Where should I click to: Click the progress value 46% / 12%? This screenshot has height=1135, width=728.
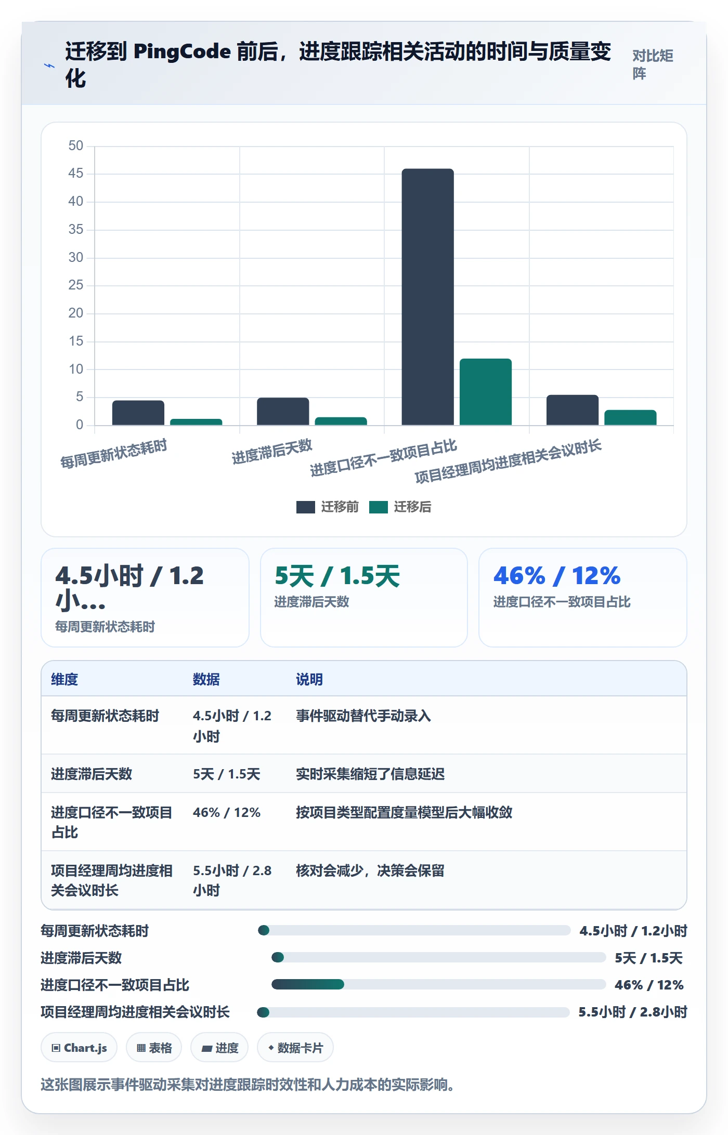point(649,985)
